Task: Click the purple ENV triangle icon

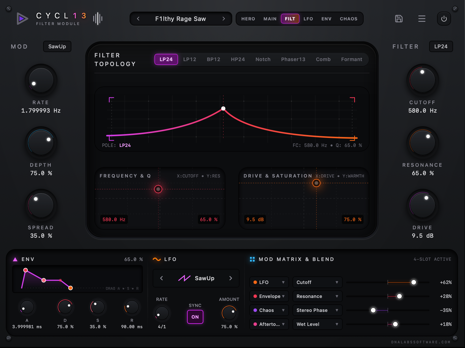Action: click(x=15, y=259)
